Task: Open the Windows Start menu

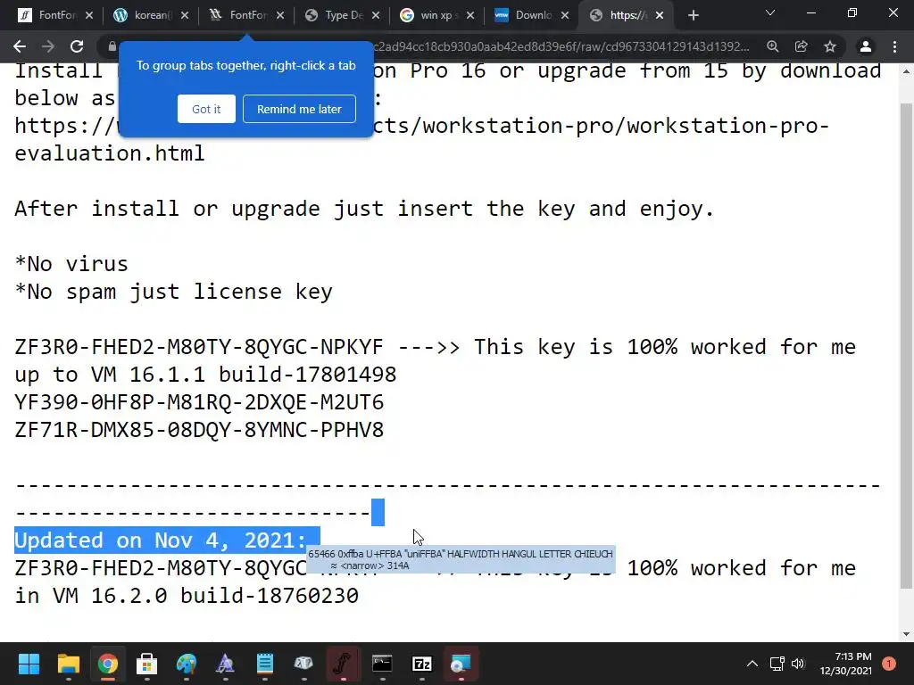Action: point(29,664)
